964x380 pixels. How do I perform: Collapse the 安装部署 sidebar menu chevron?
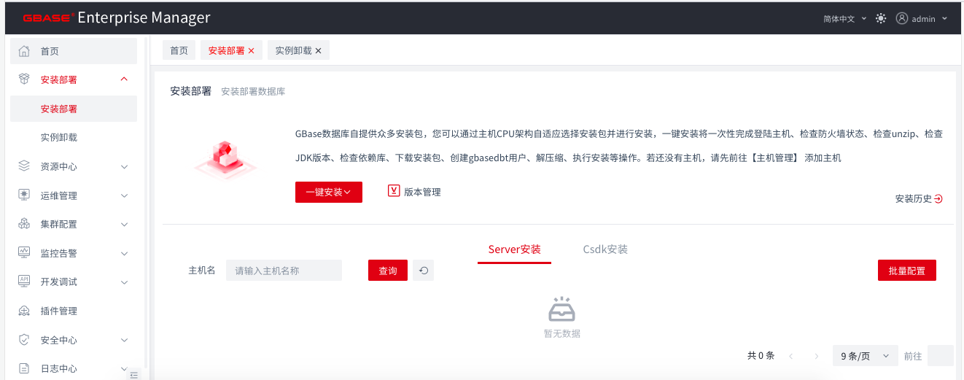[x=124, y=80]
